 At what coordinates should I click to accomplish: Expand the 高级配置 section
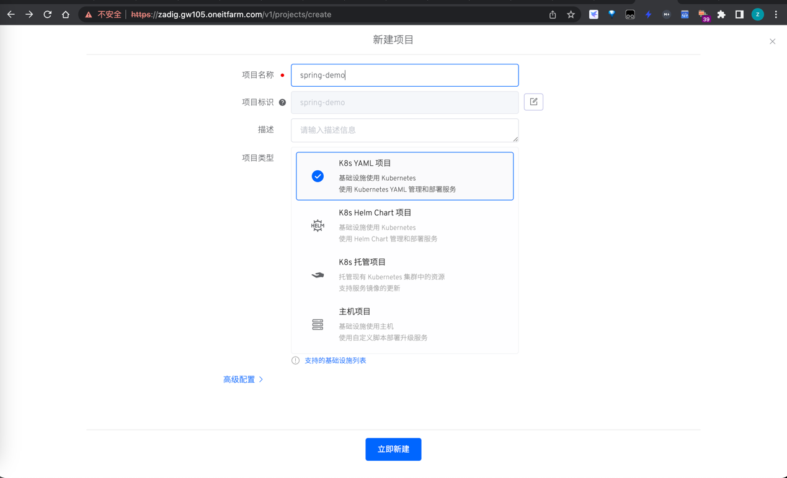243,380
